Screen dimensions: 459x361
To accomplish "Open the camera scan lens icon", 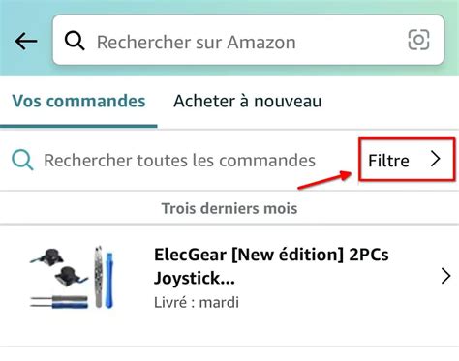I will click(418, 40).
